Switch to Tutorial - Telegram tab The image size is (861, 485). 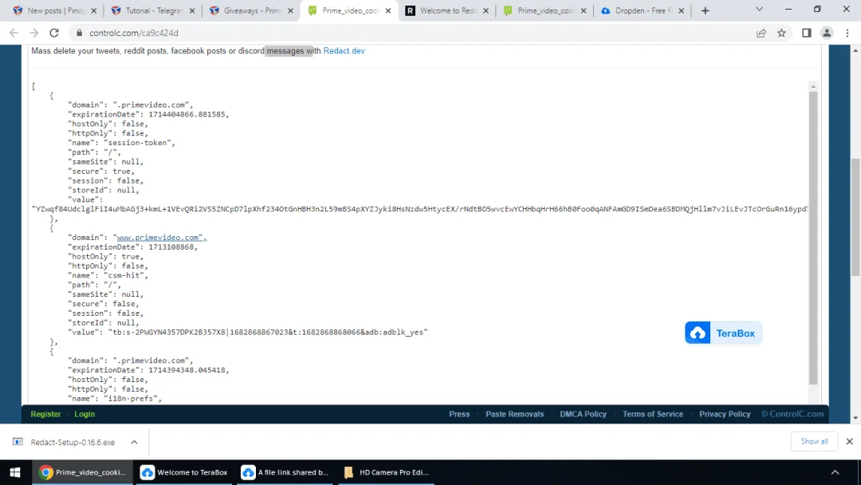coord(153,10)
